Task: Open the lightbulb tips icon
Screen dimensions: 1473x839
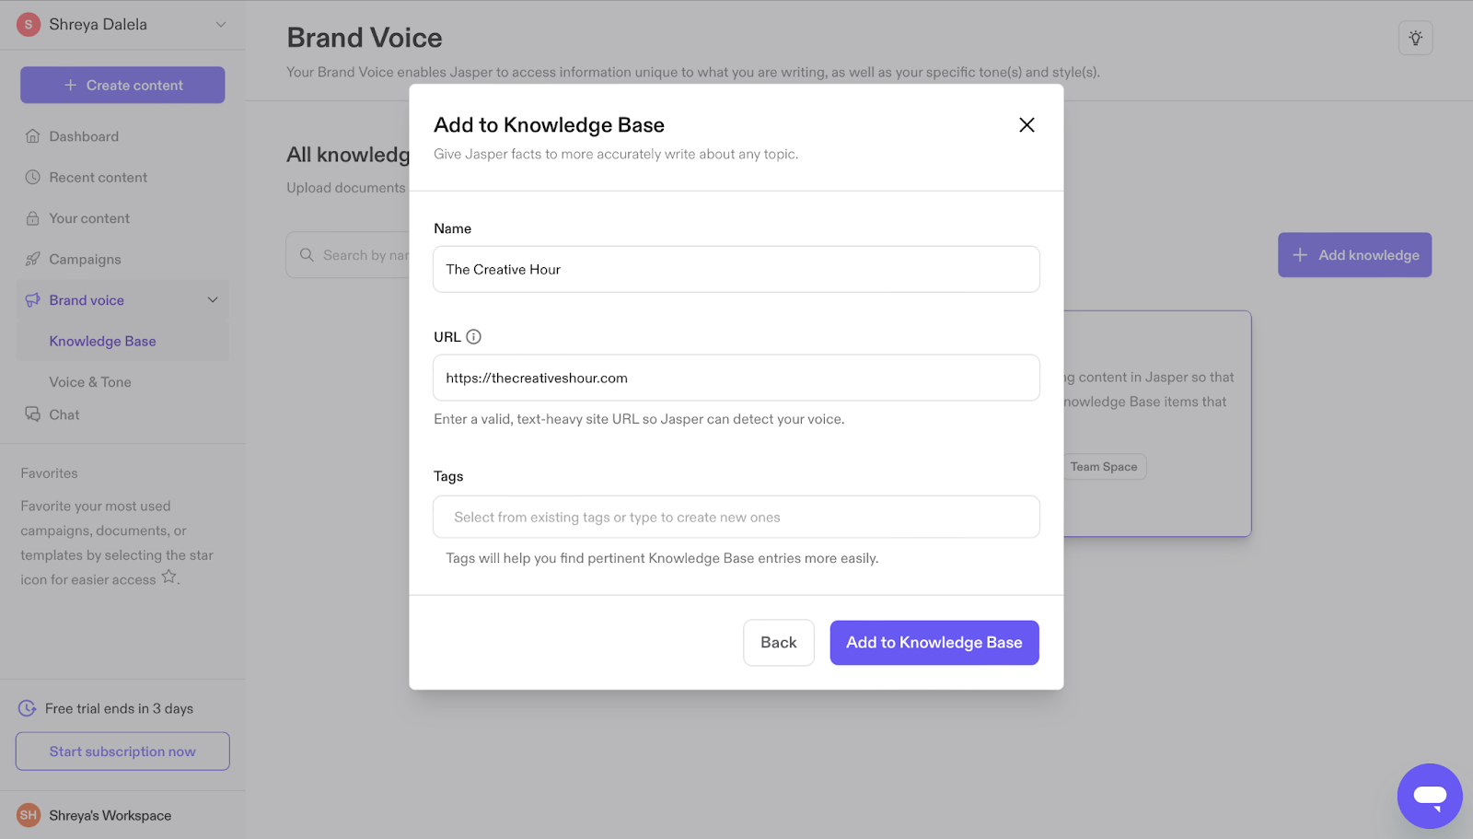Action: (x=1416, y=38)
